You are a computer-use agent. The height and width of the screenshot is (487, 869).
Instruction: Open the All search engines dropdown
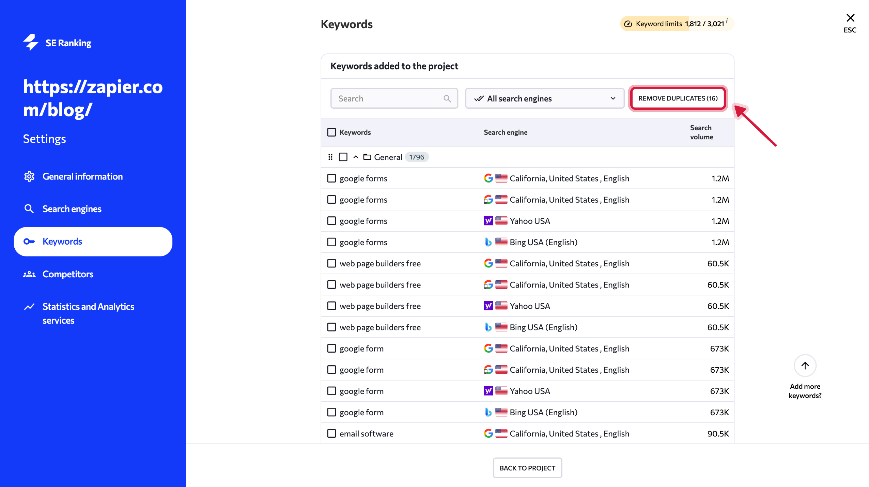click(545, 98)
